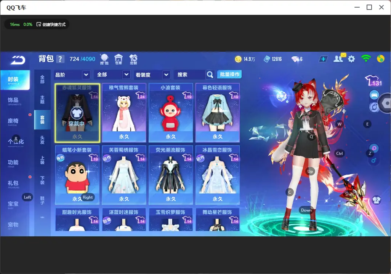
Task: Select the pink female gender toggle
Action: coord(374,148)
